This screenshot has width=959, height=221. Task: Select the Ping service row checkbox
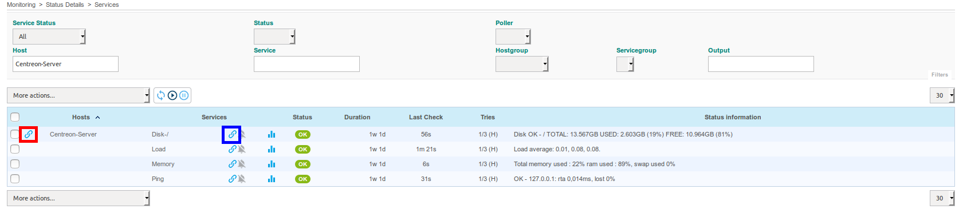click(x=15, y=179)
